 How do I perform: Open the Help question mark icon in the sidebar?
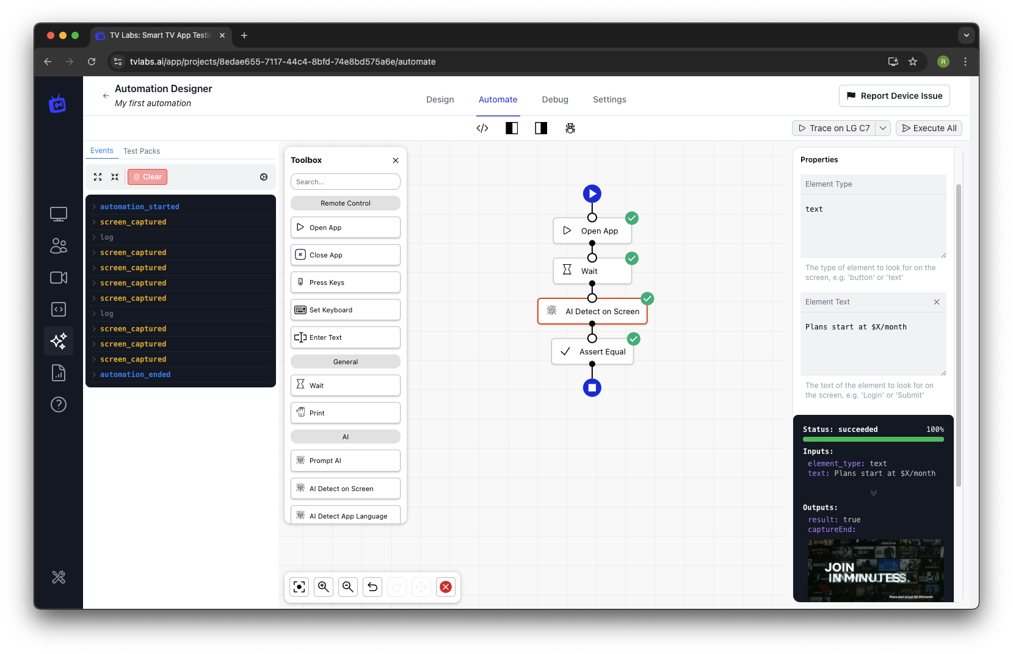pyautogui.click(x=59, y=404)
